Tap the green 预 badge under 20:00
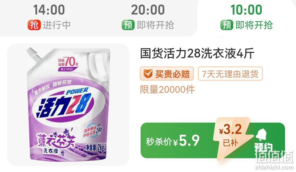This screenshot has width=296, height=172. pyautogui.click(x=128, y=25)
